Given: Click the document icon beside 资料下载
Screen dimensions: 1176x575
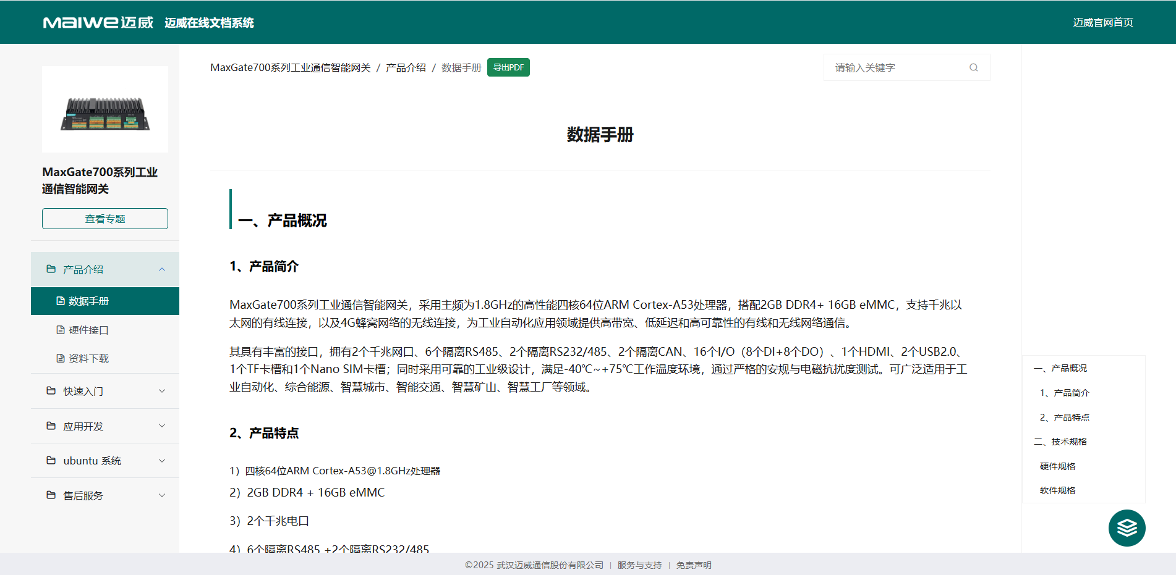Looking at the screenshot, I should coord(61,358).
